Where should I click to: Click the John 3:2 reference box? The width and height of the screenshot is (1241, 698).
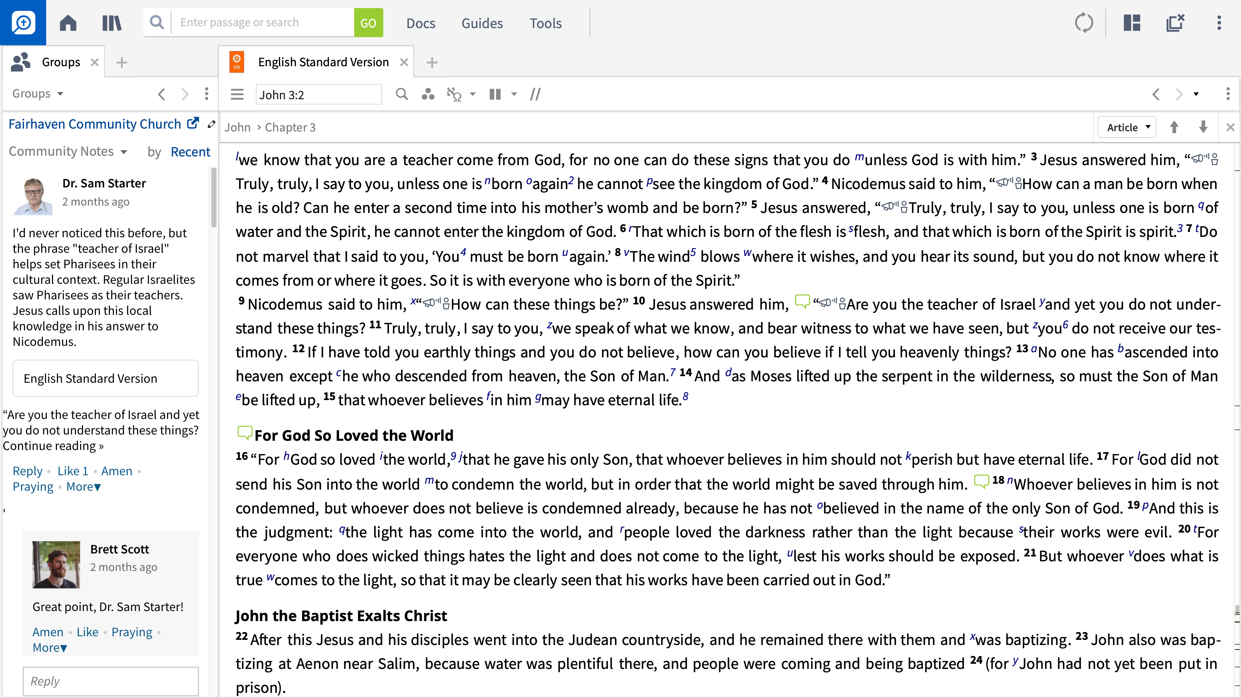[x=318, y=94]
